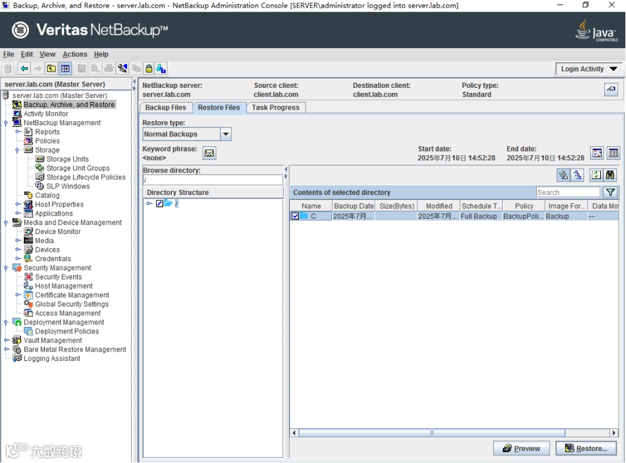Sort by Size(Bytes) column header

pyautogui.click(x=396, y=206)
